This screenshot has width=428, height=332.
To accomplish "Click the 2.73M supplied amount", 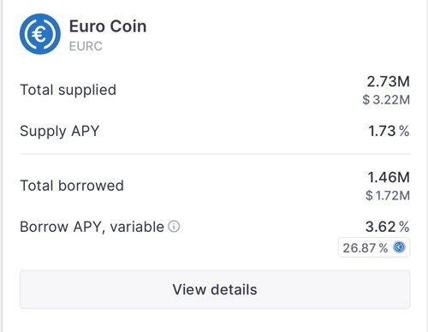I will (x=388, y=81).
